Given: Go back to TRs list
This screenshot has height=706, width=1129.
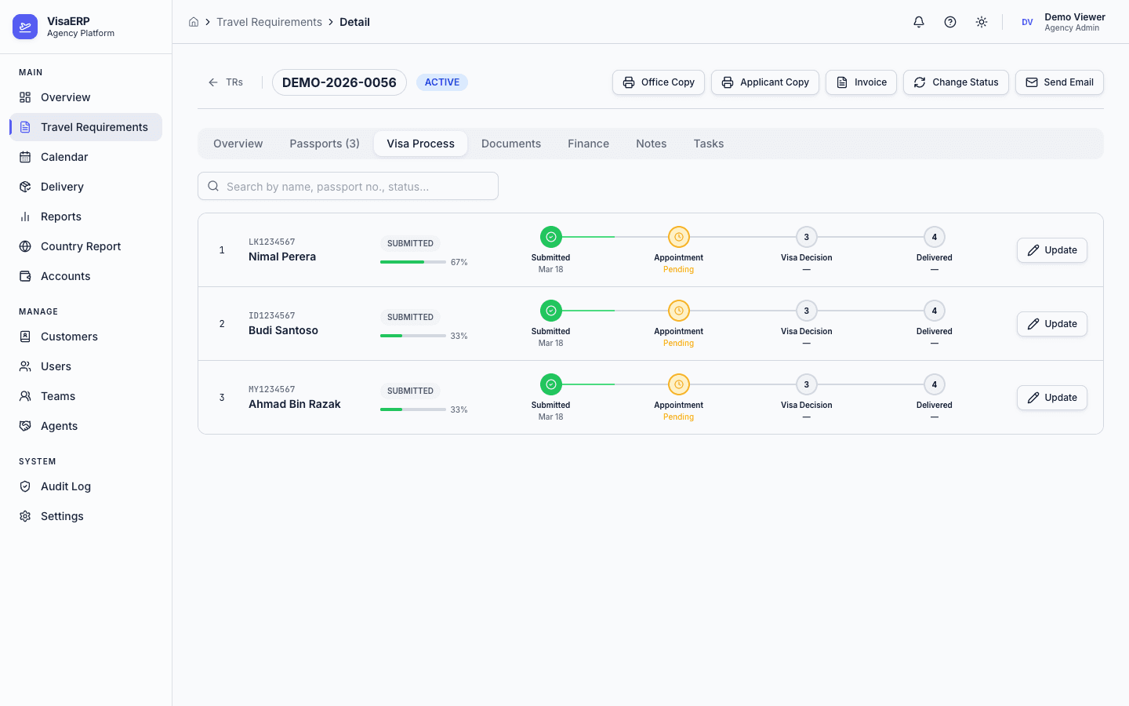Looking at the screenshot, I should pos(226,82).
